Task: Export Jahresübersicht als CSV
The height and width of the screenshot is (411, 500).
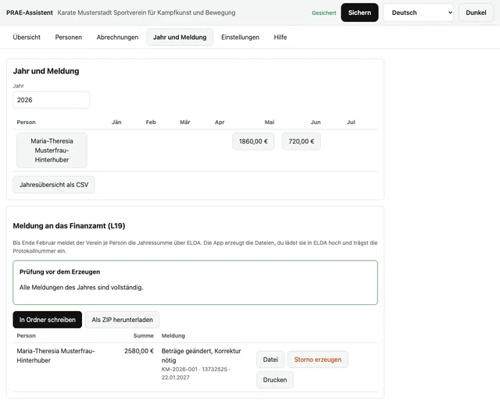Action: point(54,185)
